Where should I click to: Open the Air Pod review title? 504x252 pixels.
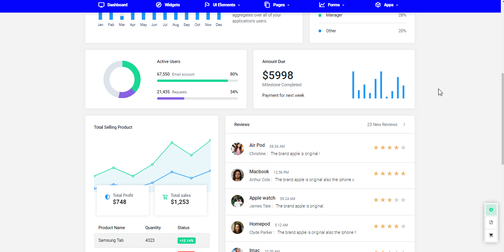(x=257, y=145)
